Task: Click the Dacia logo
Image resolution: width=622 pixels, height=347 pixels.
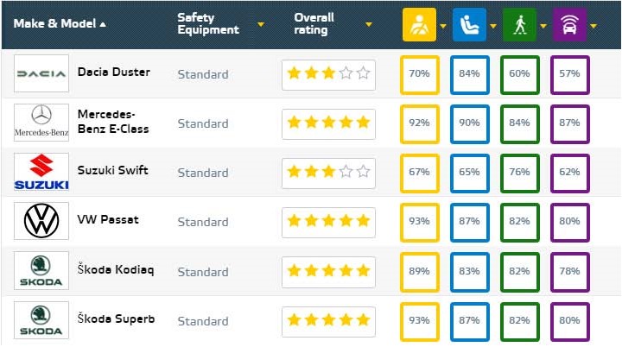Action: (41, 74)
